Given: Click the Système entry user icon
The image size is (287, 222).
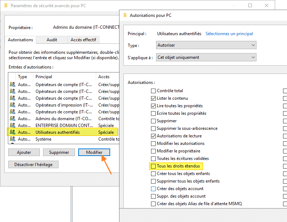Looking at the screenshot, I should pos(13,139).
